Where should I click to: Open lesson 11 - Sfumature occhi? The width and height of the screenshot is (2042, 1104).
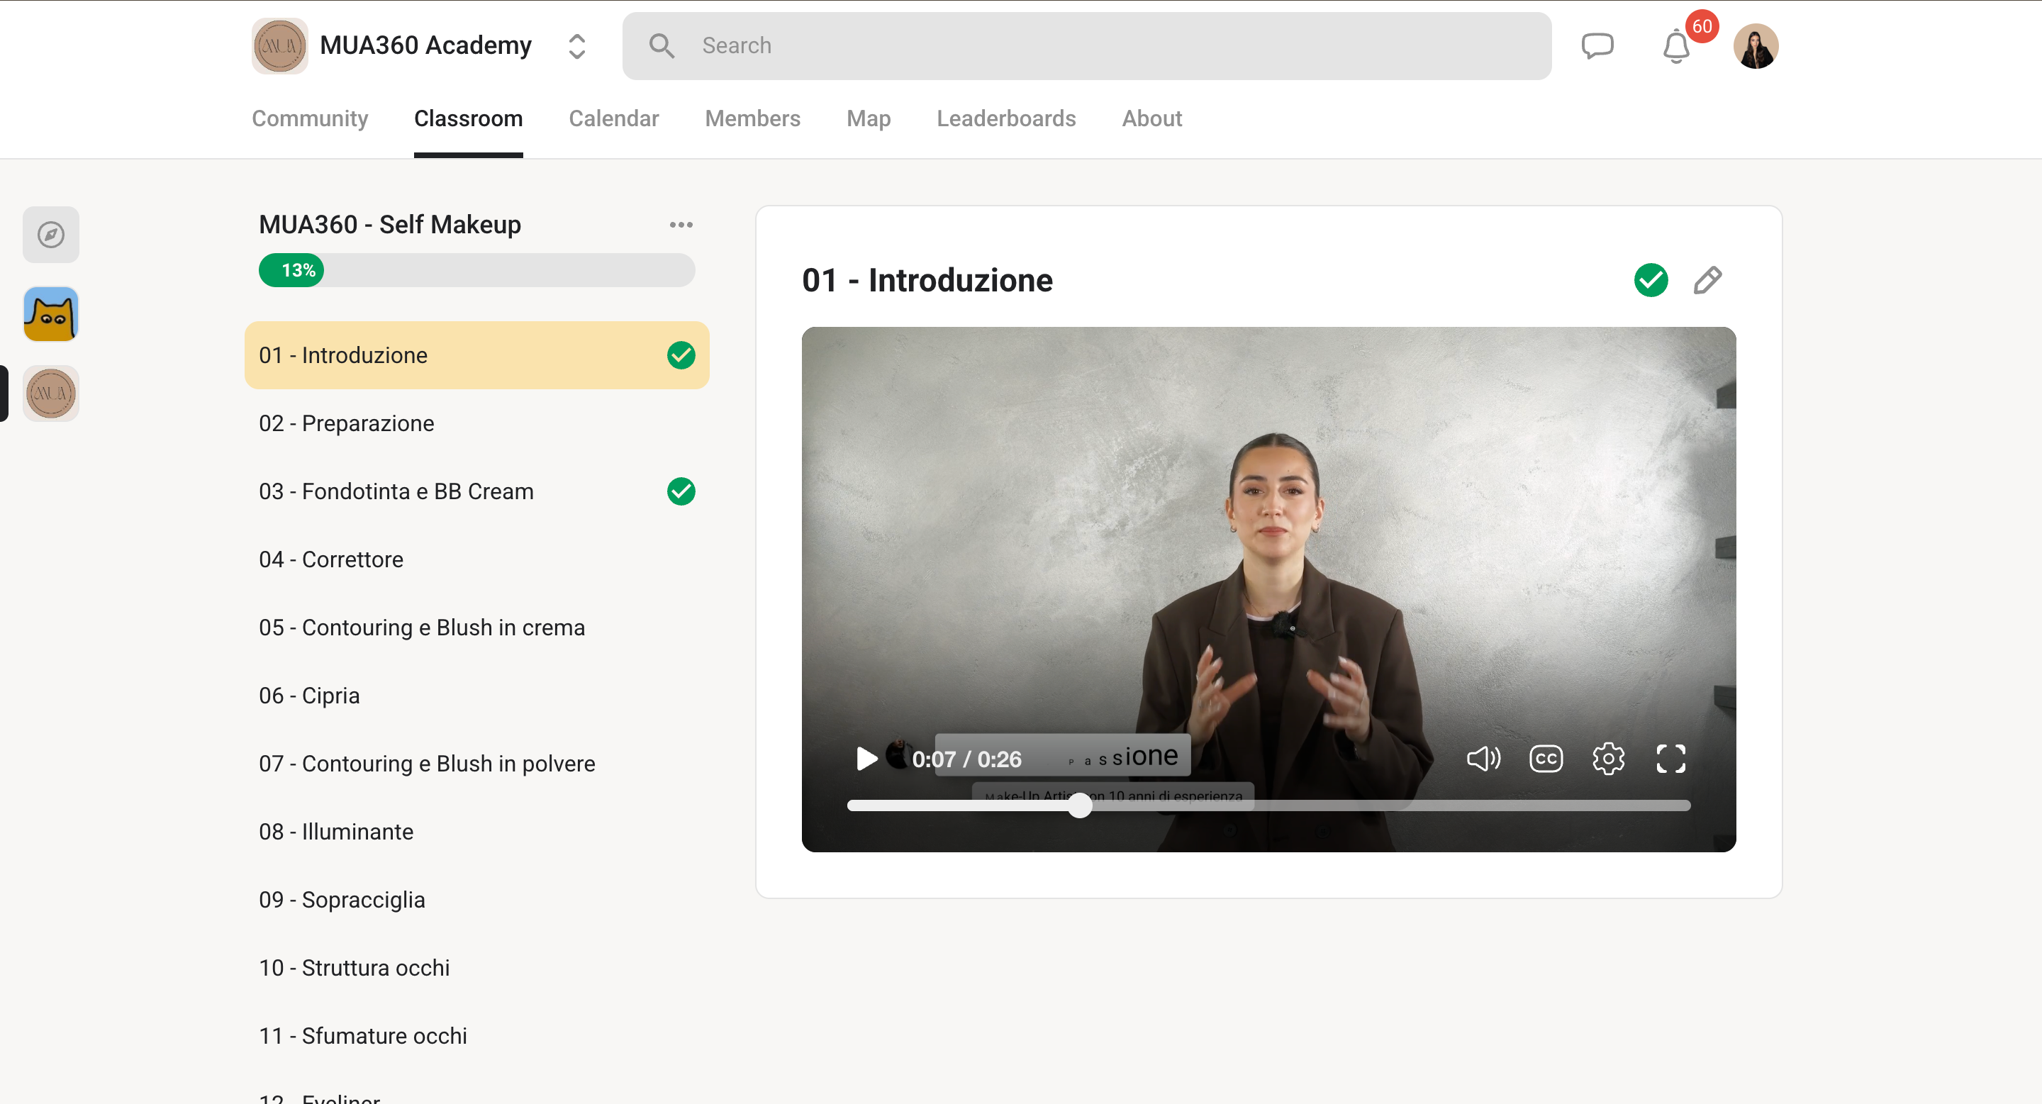coord(476,1037)
